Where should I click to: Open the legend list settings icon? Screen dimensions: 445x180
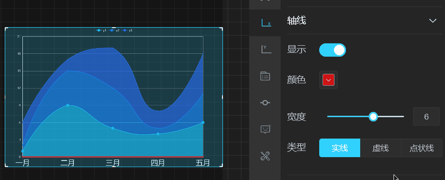point(265,76)
